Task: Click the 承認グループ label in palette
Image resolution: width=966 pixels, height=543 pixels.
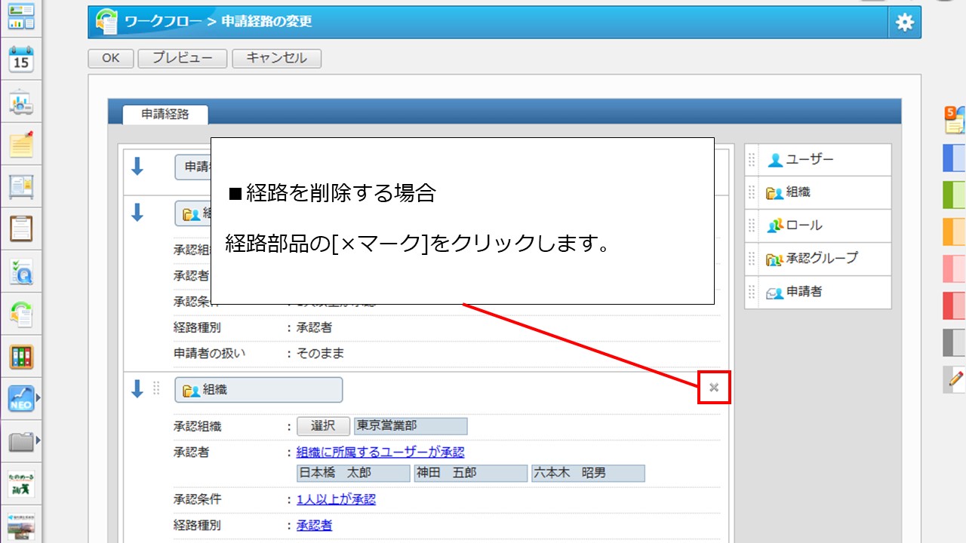Action: pos(822,259)
